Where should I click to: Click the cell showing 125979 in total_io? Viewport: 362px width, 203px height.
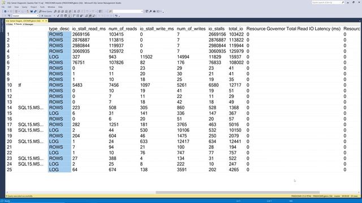point(236,51)
